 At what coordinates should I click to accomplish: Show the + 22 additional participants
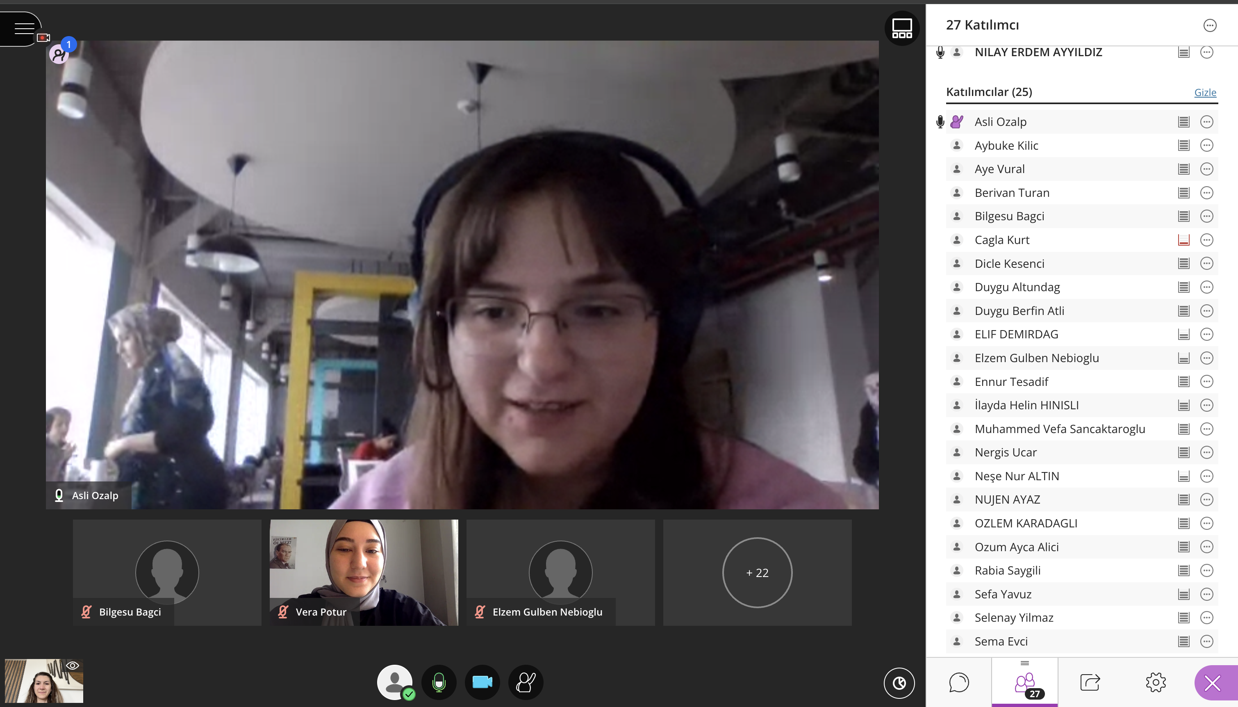pos(757,572)
